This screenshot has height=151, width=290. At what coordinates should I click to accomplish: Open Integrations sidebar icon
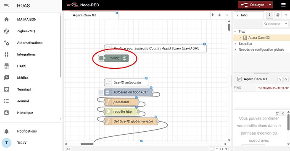pos(6,55)
